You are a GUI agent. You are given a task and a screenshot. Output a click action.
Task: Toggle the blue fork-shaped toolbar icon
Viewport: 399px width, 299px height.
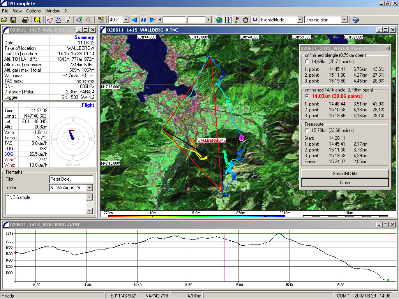[x=254, y=20]
